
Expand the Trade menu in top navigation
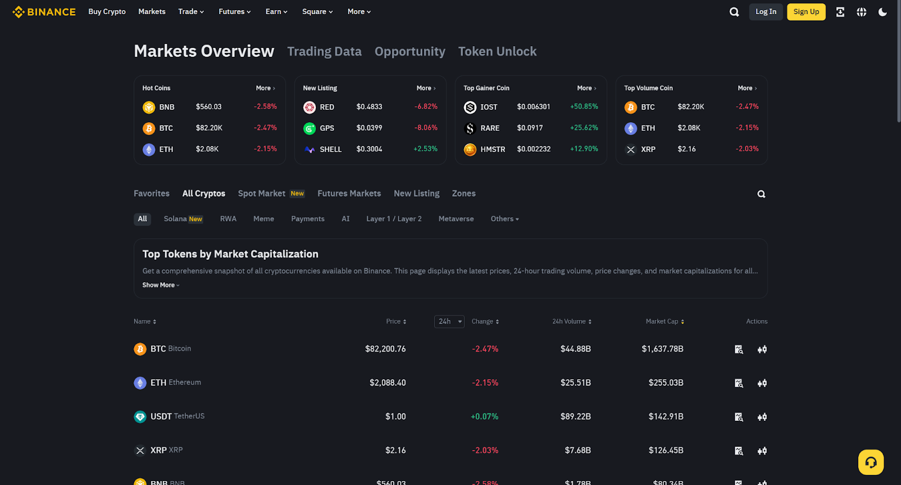(x=191, y=11)
